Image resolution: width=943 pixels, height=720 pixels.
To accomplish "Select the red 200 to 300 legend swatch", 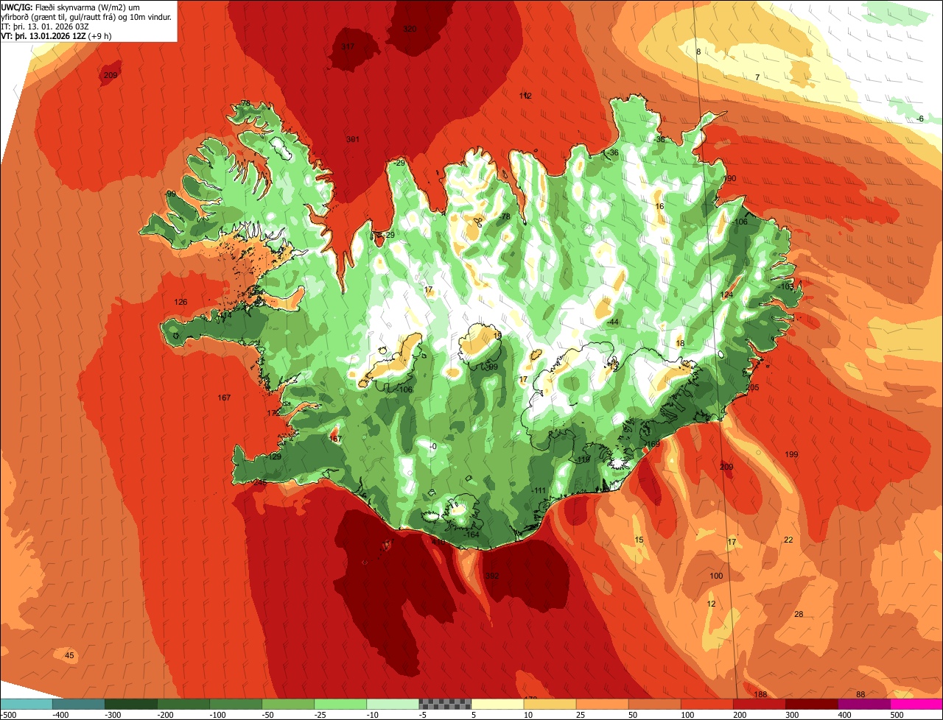I will coord(759,704).
